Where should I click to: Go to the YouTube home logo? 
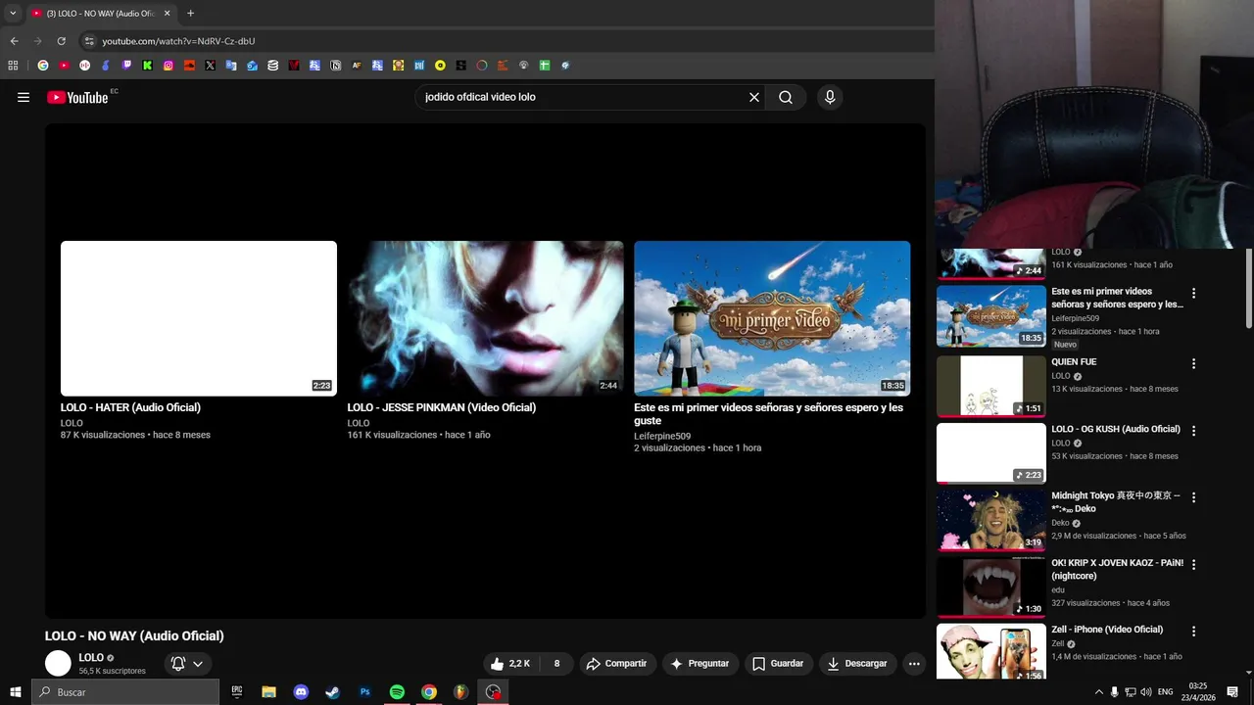(x=77, y=97)
